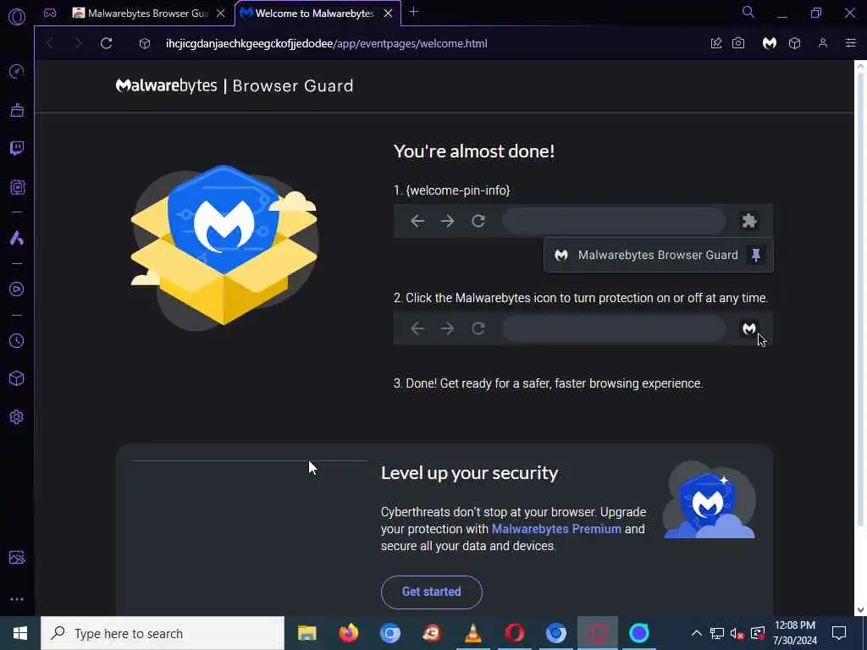This screenshot has width=867, height=650.
Task: Click the Malwarebytes box illustration
Action: click(224, 246)
